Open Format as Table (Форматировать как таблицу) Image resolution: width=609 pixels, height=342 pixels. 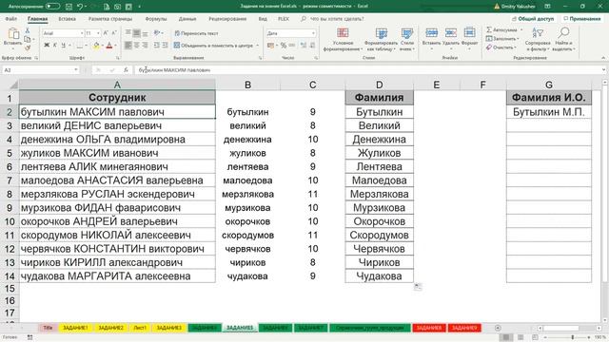click(381, 40)
